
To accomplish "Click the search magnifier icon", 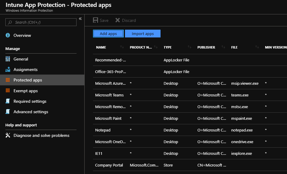I will click(x=10, y=22).
